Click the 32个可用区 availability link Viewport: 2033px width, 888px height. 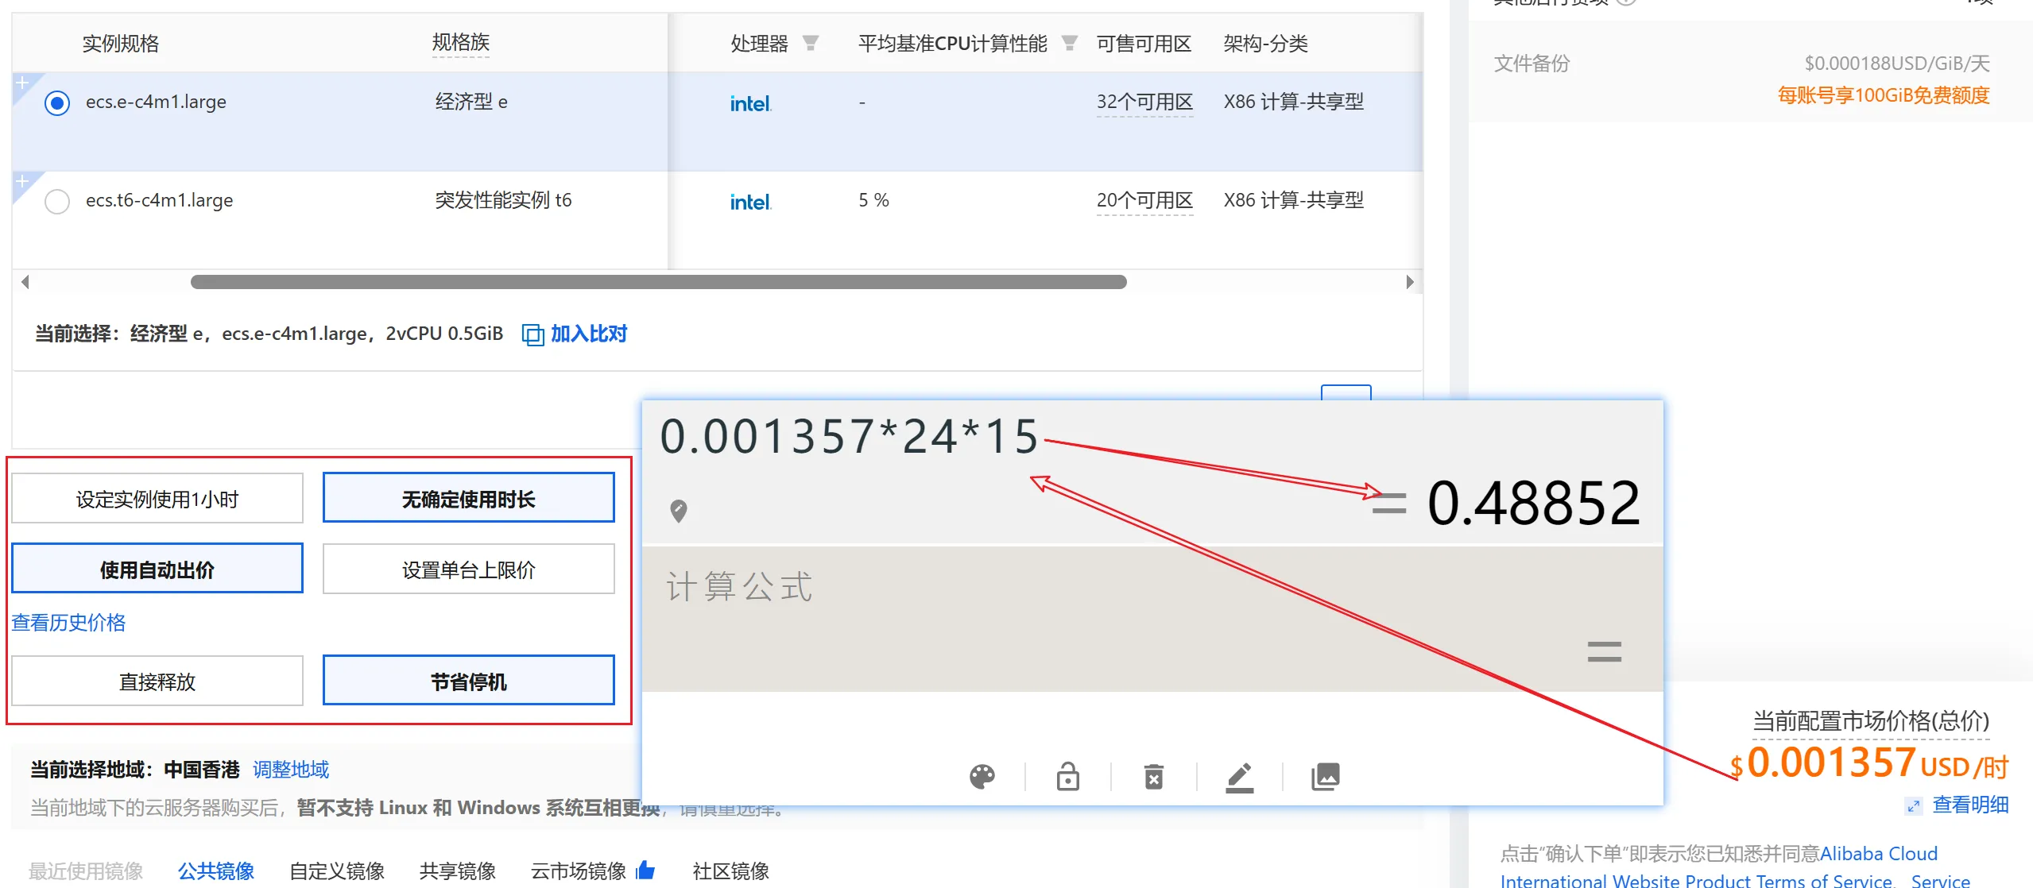[1144, 102]
